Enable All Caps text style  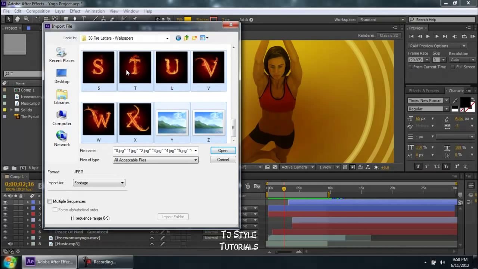coord(437,166)
